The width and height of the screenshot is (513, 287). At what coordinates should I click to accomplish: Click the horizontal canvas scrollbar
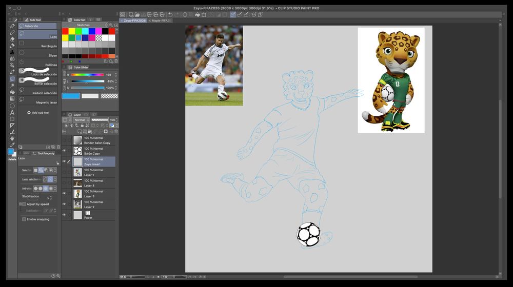pyautogui.click(x=350, y=277)
